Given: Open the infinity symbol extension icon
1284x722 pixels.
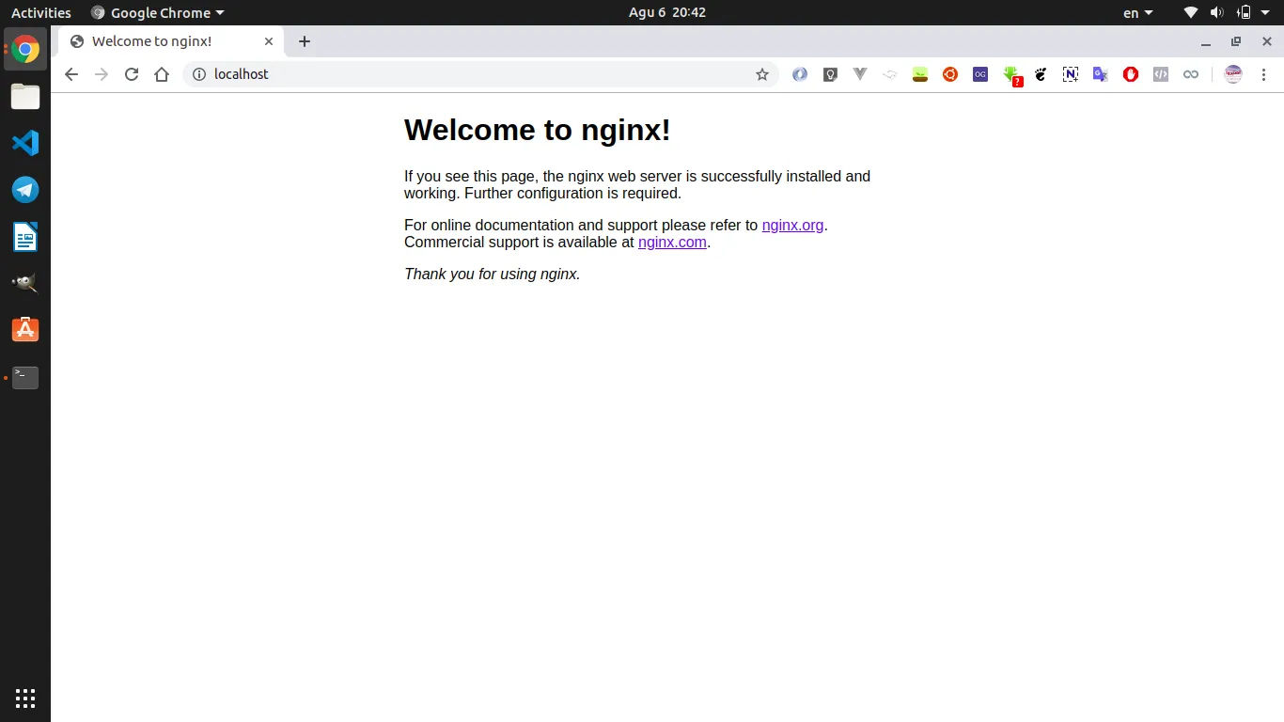Looking at the screenshot, I should point(1191,74).
